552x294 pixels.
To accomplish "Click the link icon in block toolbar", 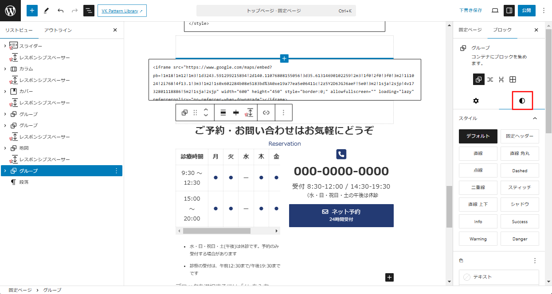I will coord(266,113).
